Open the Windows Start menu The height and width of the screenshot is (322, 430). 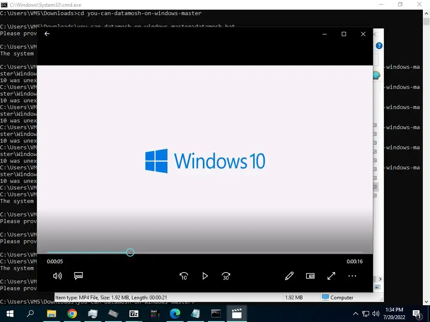[x=10, y=314]
